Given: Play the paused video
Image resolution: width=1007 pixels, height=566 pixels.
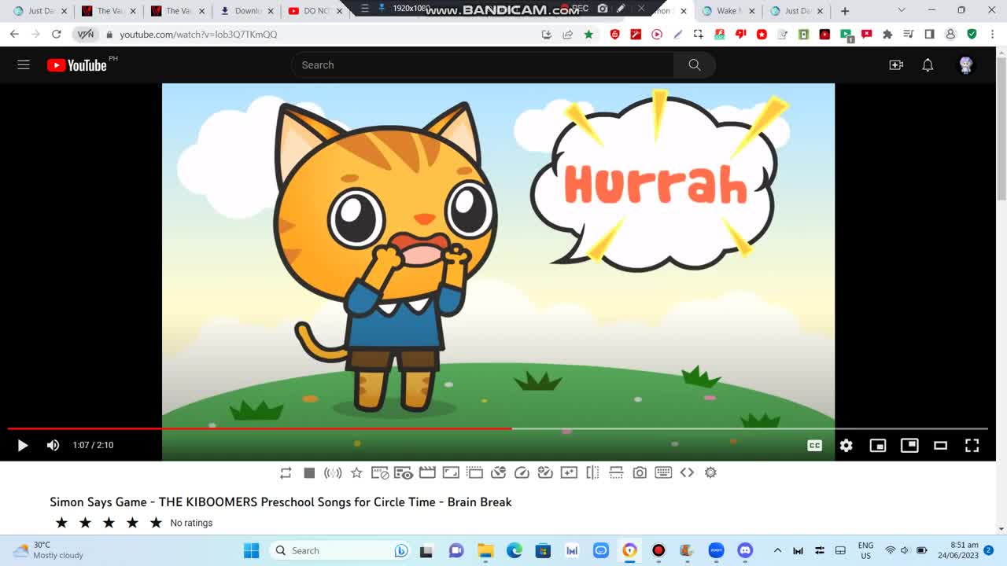Looking at the screenshot, I should (22, 445).
